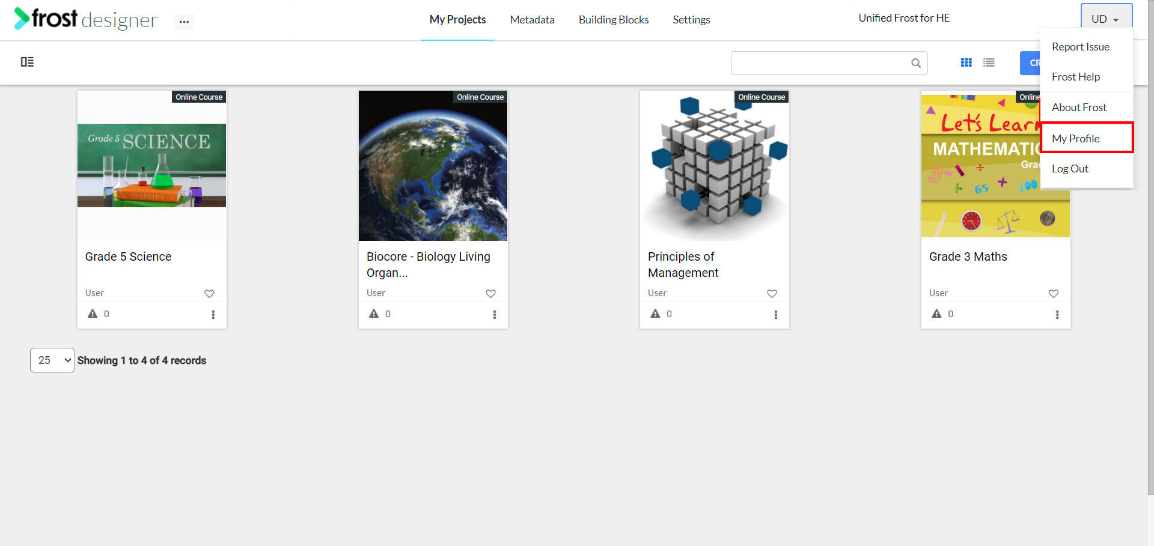Open more options for Biocore project
Screen dimensions: 1154x546
tap(494, 315)
